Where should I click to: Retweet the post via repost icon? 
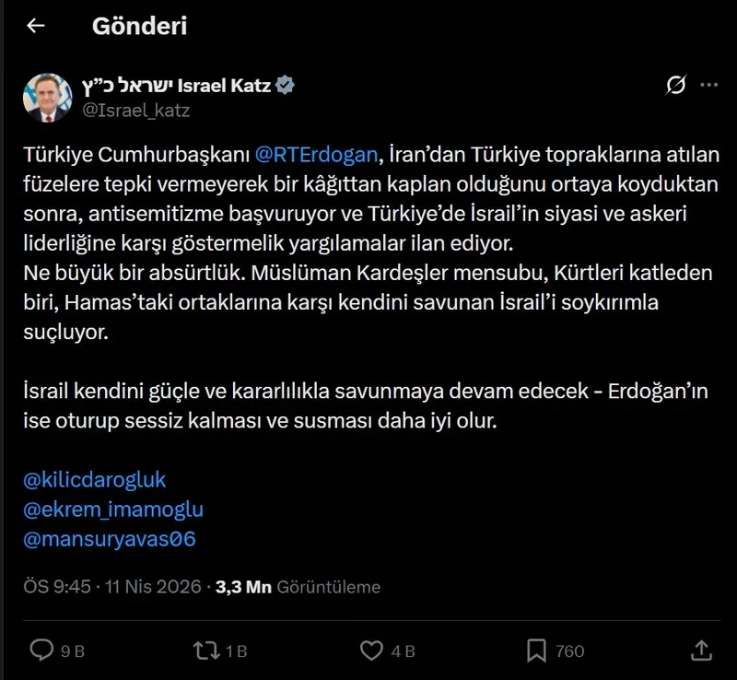pyautogui.click(x=206, y=651)
